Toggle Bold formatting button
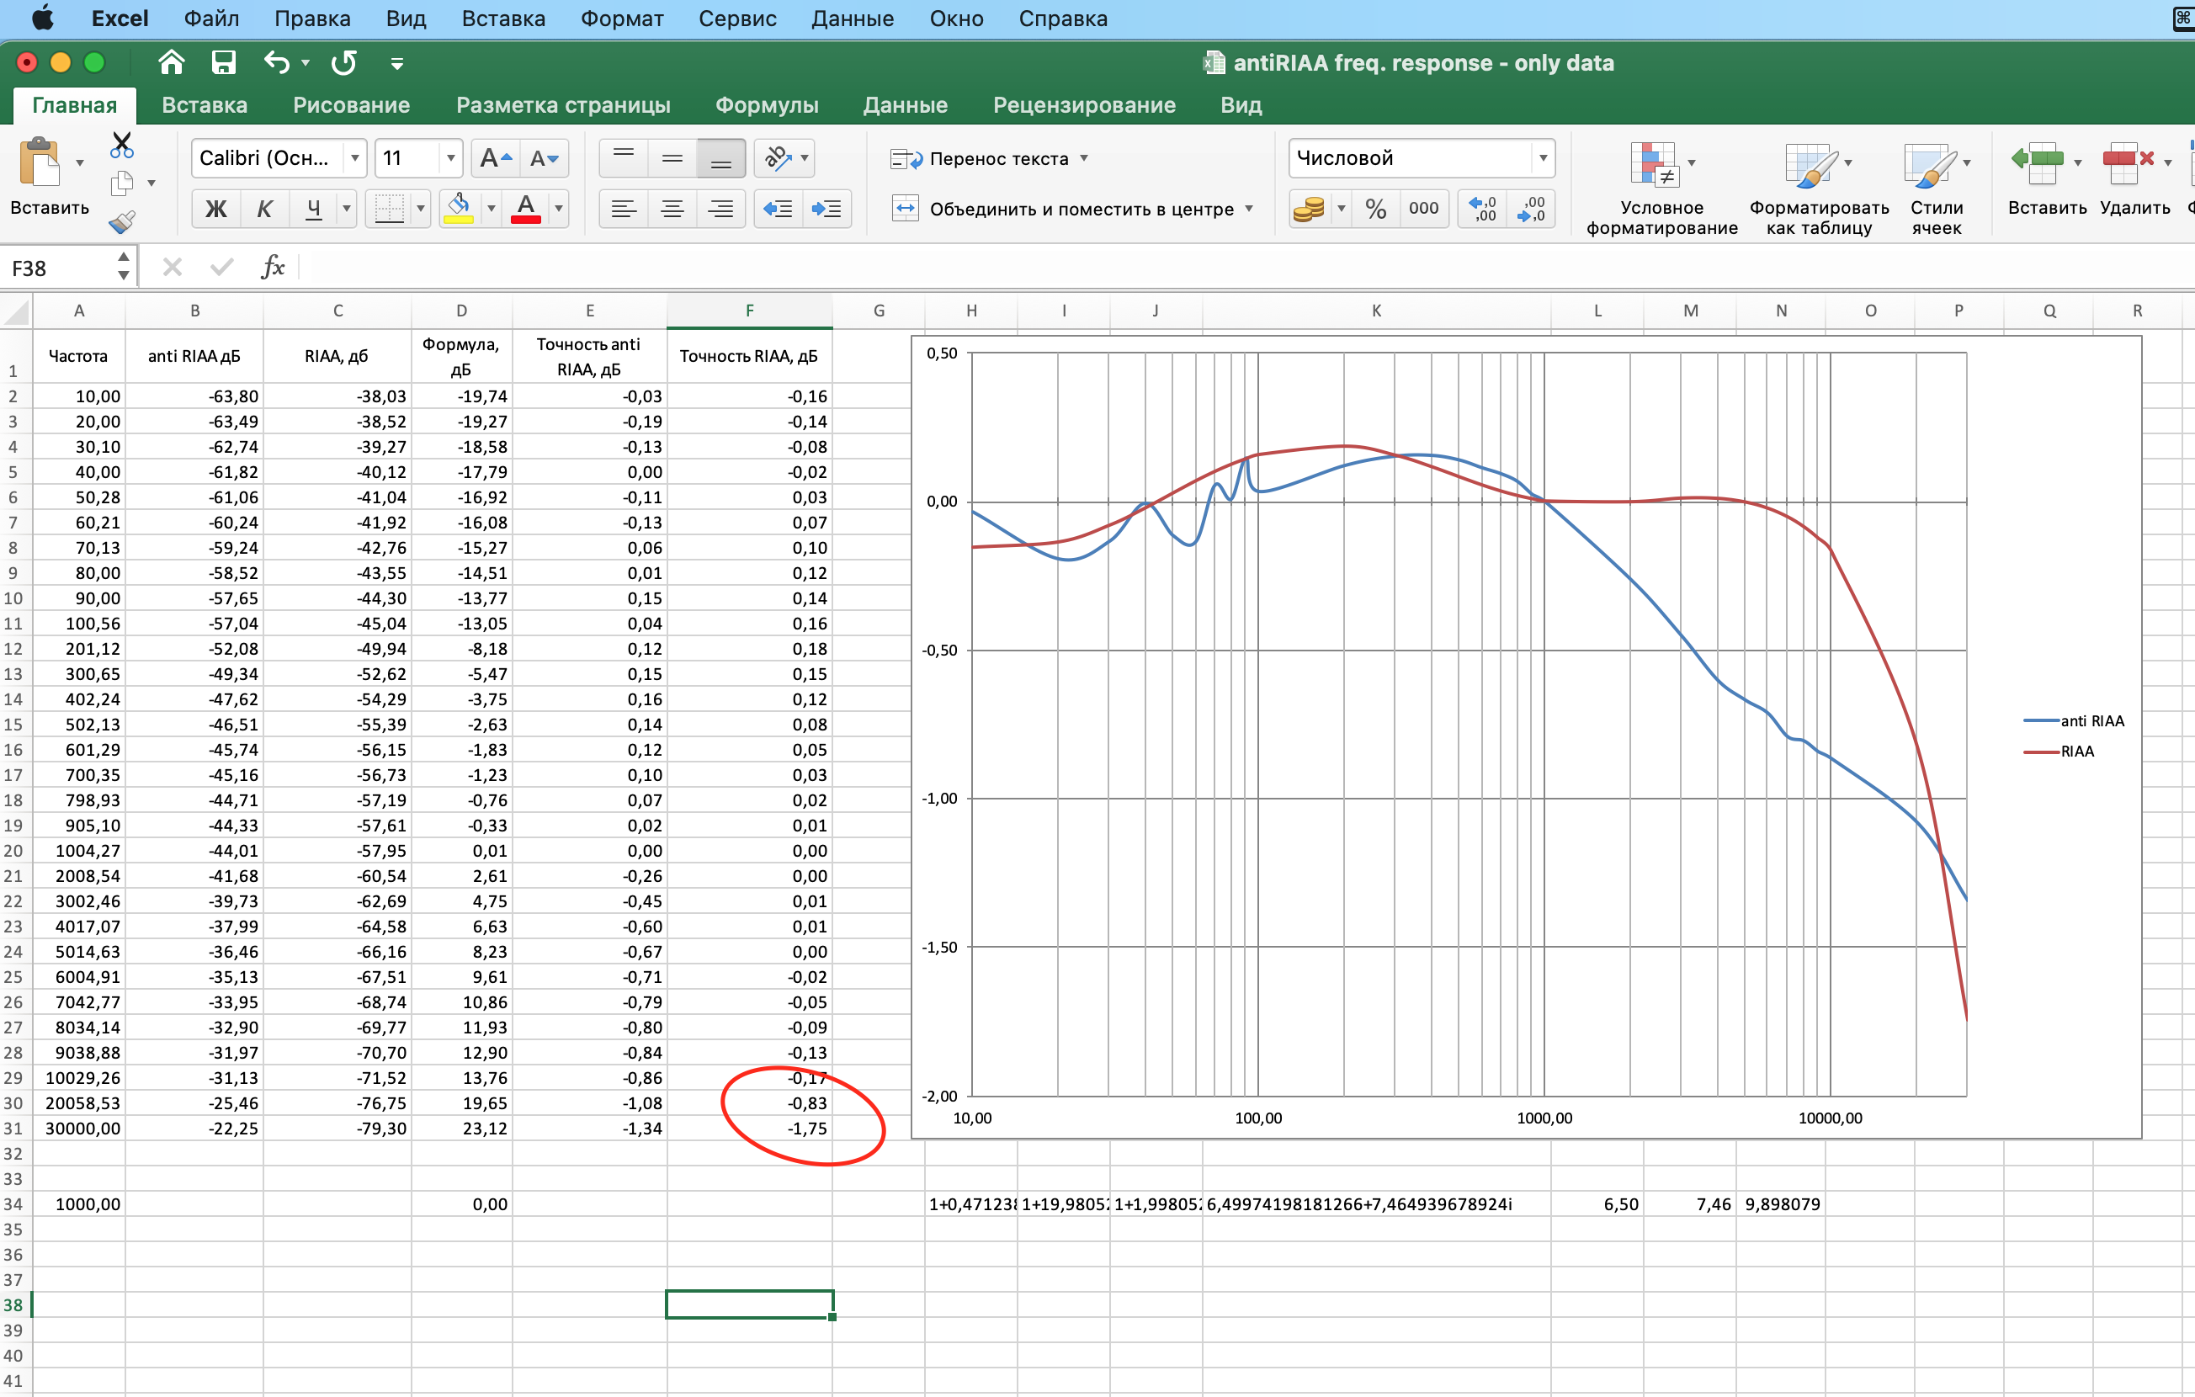Screen dimensions: 2195x1397 tap(216, 209)
